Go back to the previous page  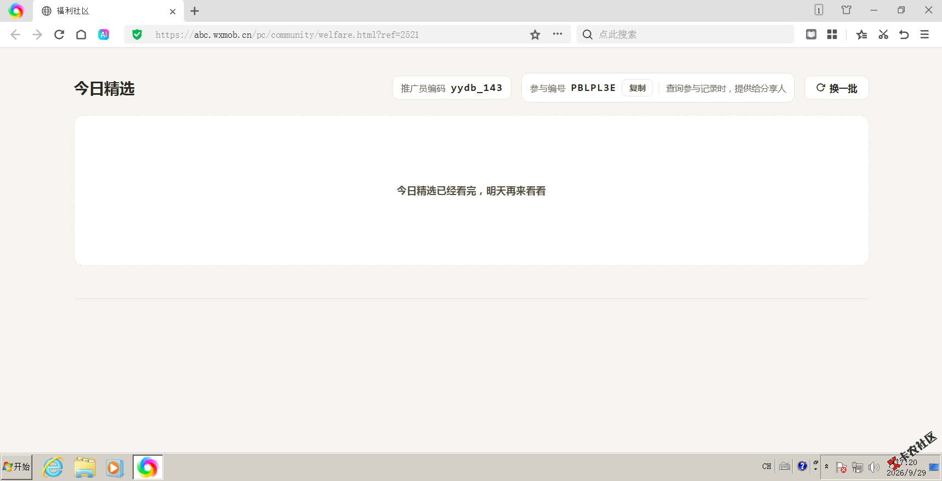(x=15, y=35)
